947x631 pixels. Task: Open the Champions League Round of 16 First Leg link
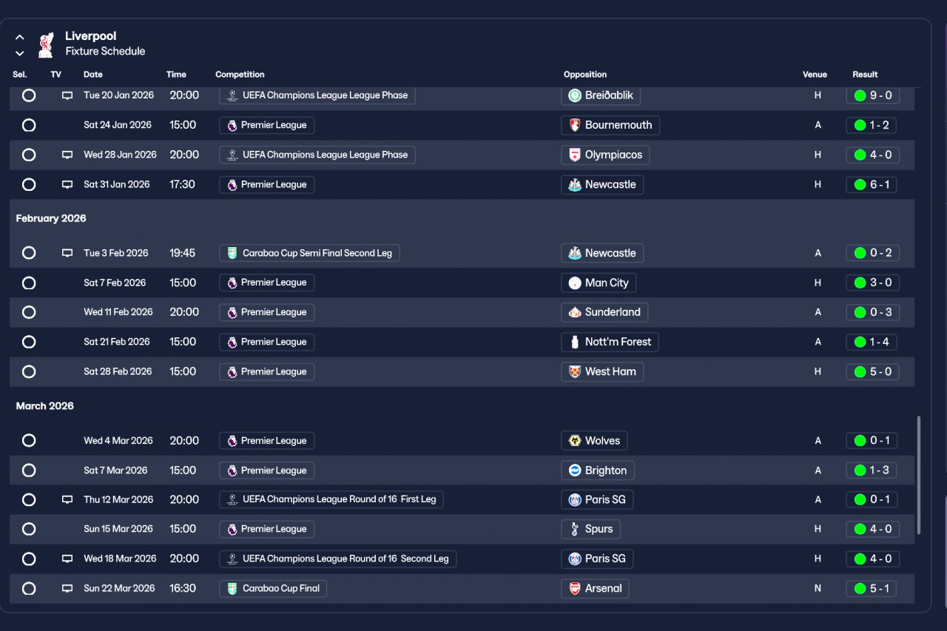point(331,499)
